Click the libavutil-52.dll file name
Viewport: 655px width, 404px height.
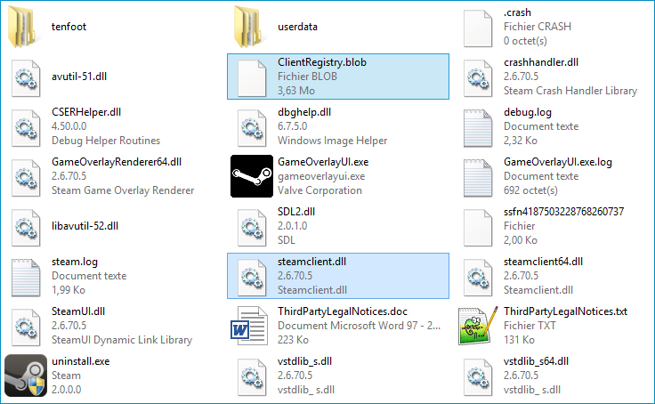tap(85, 226)
